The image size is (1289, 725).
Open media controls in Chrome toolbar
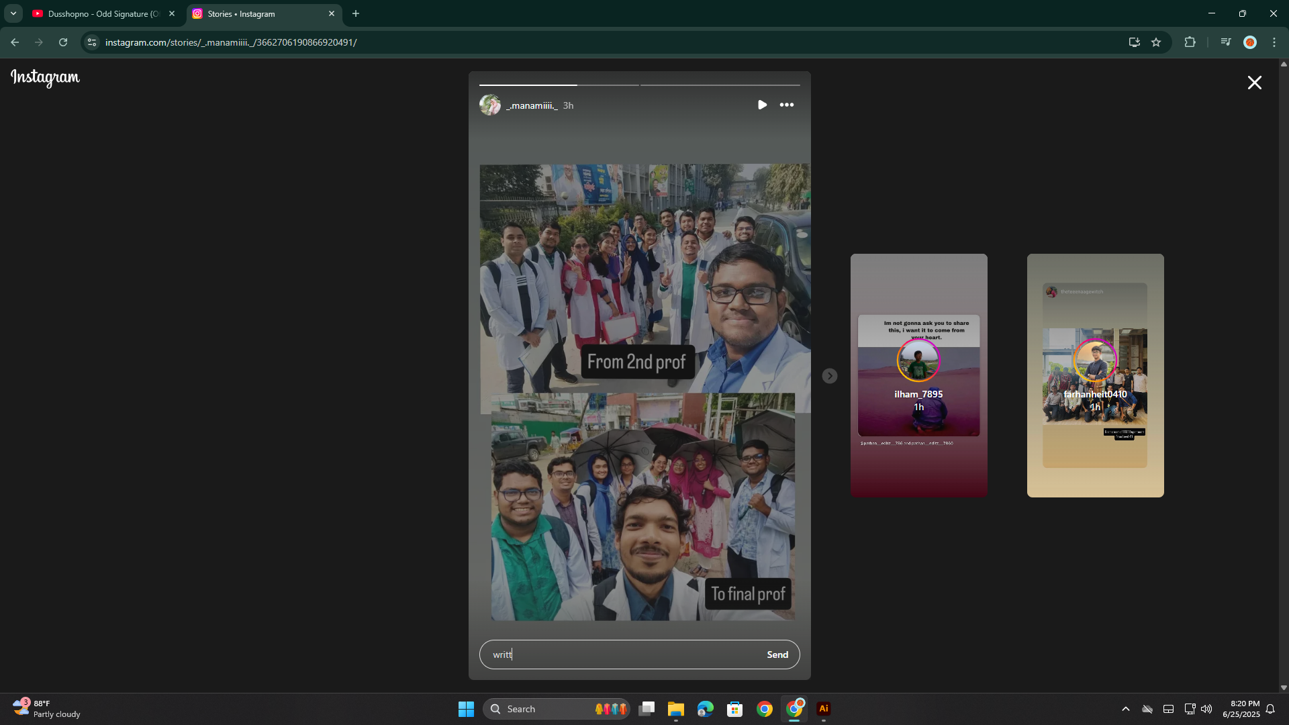point(1226,42)
